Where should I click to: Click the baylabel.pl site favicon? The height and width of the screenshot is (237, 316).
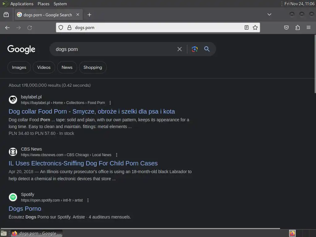pos(13,100)
